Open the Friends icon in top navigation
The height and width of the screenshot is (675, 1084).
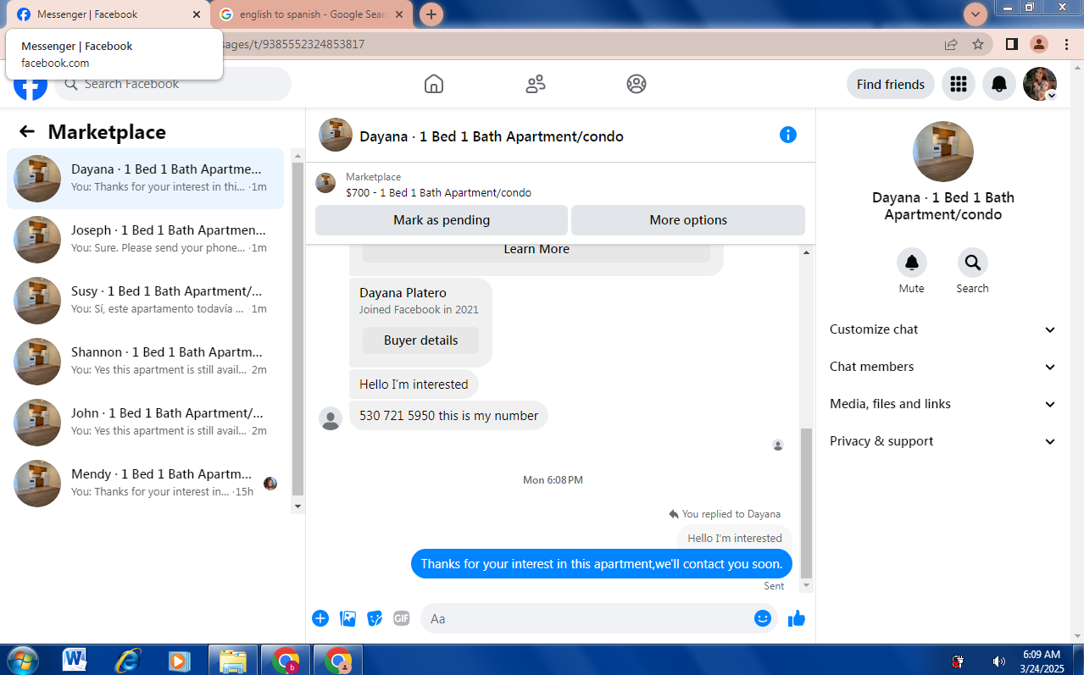tap(536, 84)
